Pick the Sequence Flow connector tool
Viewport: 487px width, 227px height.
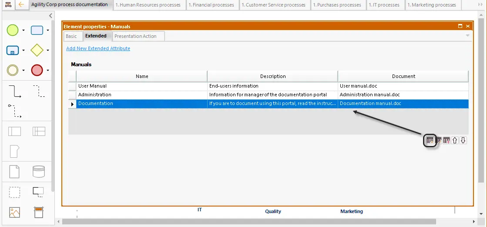[x=15, y=91]
